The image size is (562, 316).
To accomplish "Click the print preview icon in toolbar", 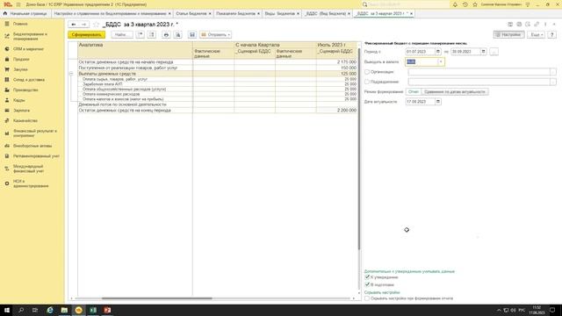I will pyautogui.click(x=177, y=35).
